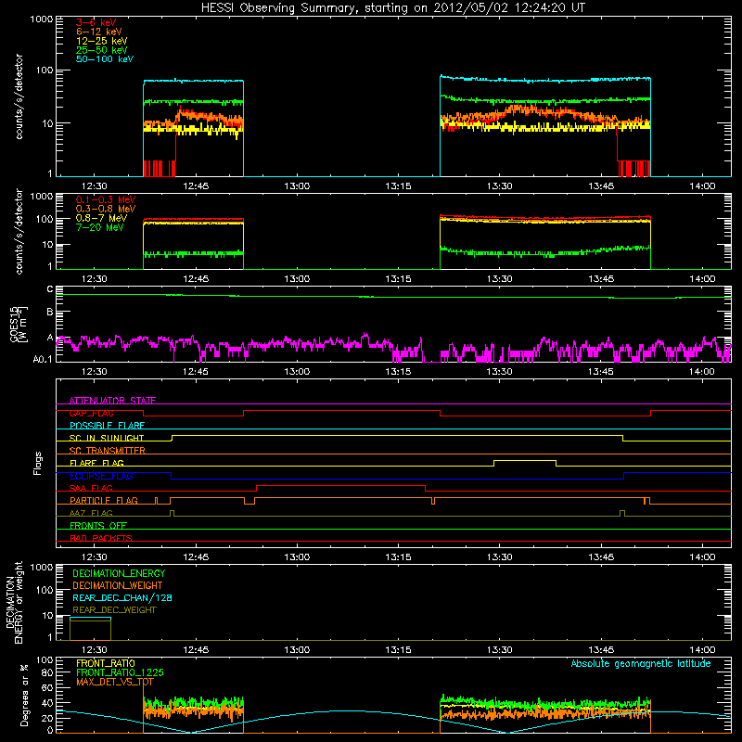
Task: Select the SC_TRANSMITTER flag label
Action: coord(108,450)
